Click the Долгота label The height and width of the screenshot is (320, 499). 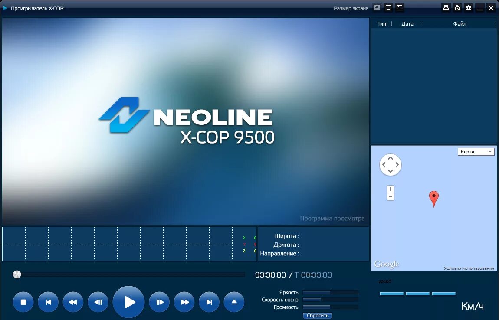tap(286, 245)
